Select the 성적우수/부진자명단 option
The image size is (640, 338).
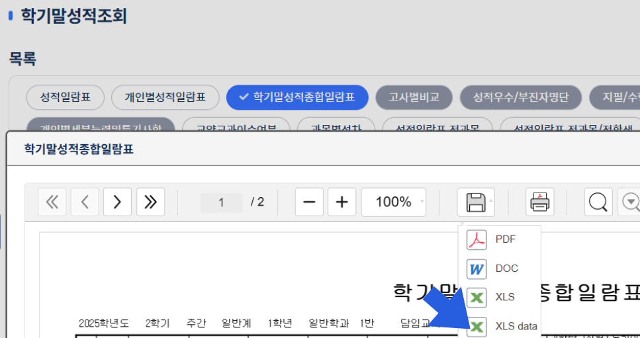[520, 97]
